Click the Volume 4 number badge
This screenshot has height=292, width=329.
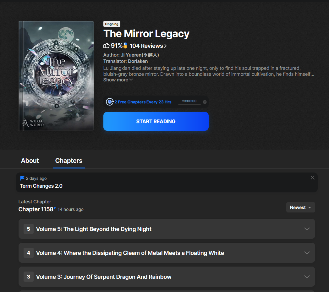click(x=29, y=253)
